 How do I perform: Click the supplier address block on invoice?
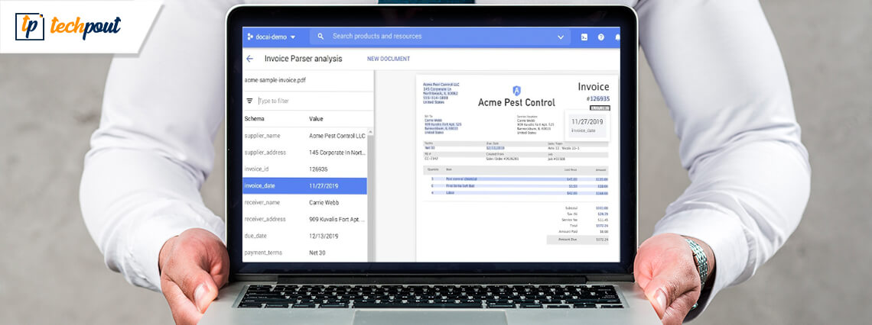tap(441, 93)
